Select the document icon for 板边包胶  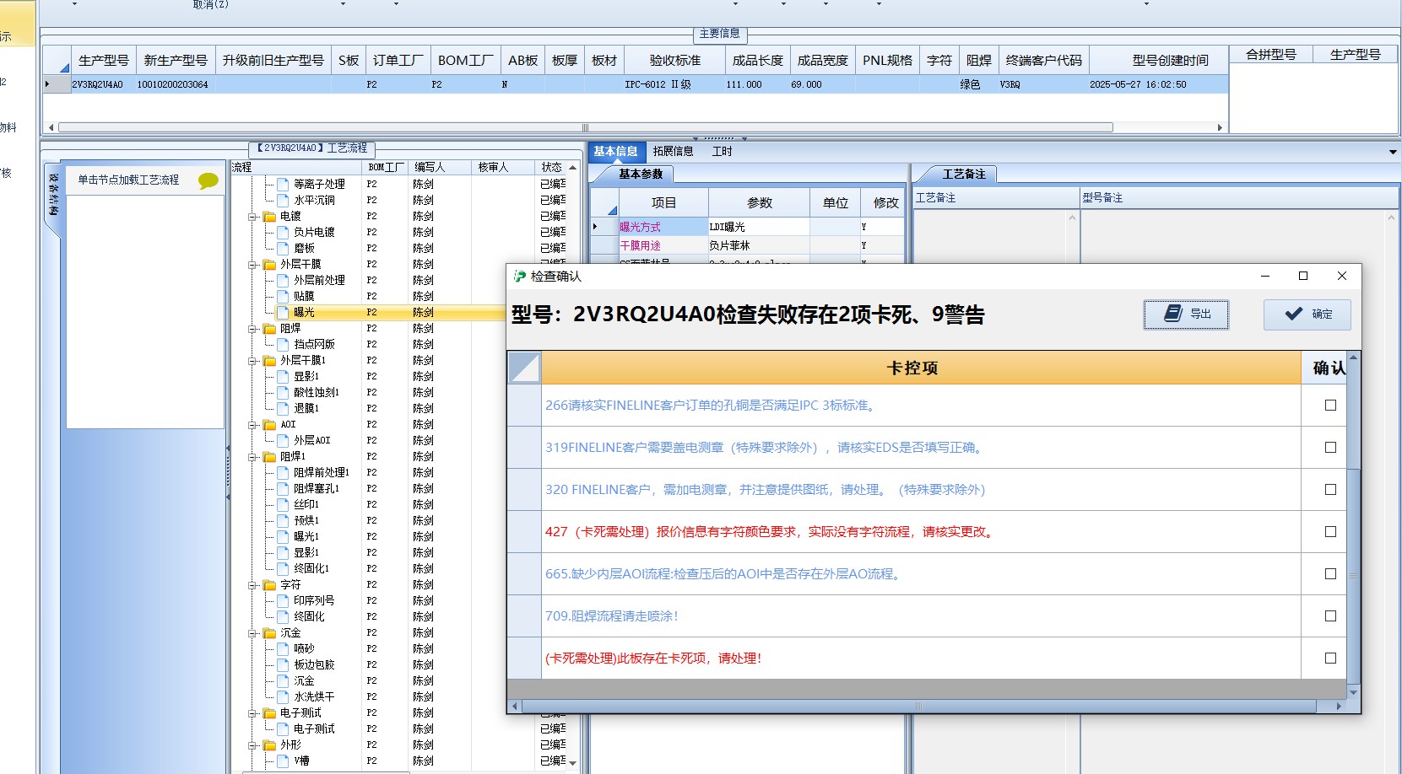click(284, 664)
